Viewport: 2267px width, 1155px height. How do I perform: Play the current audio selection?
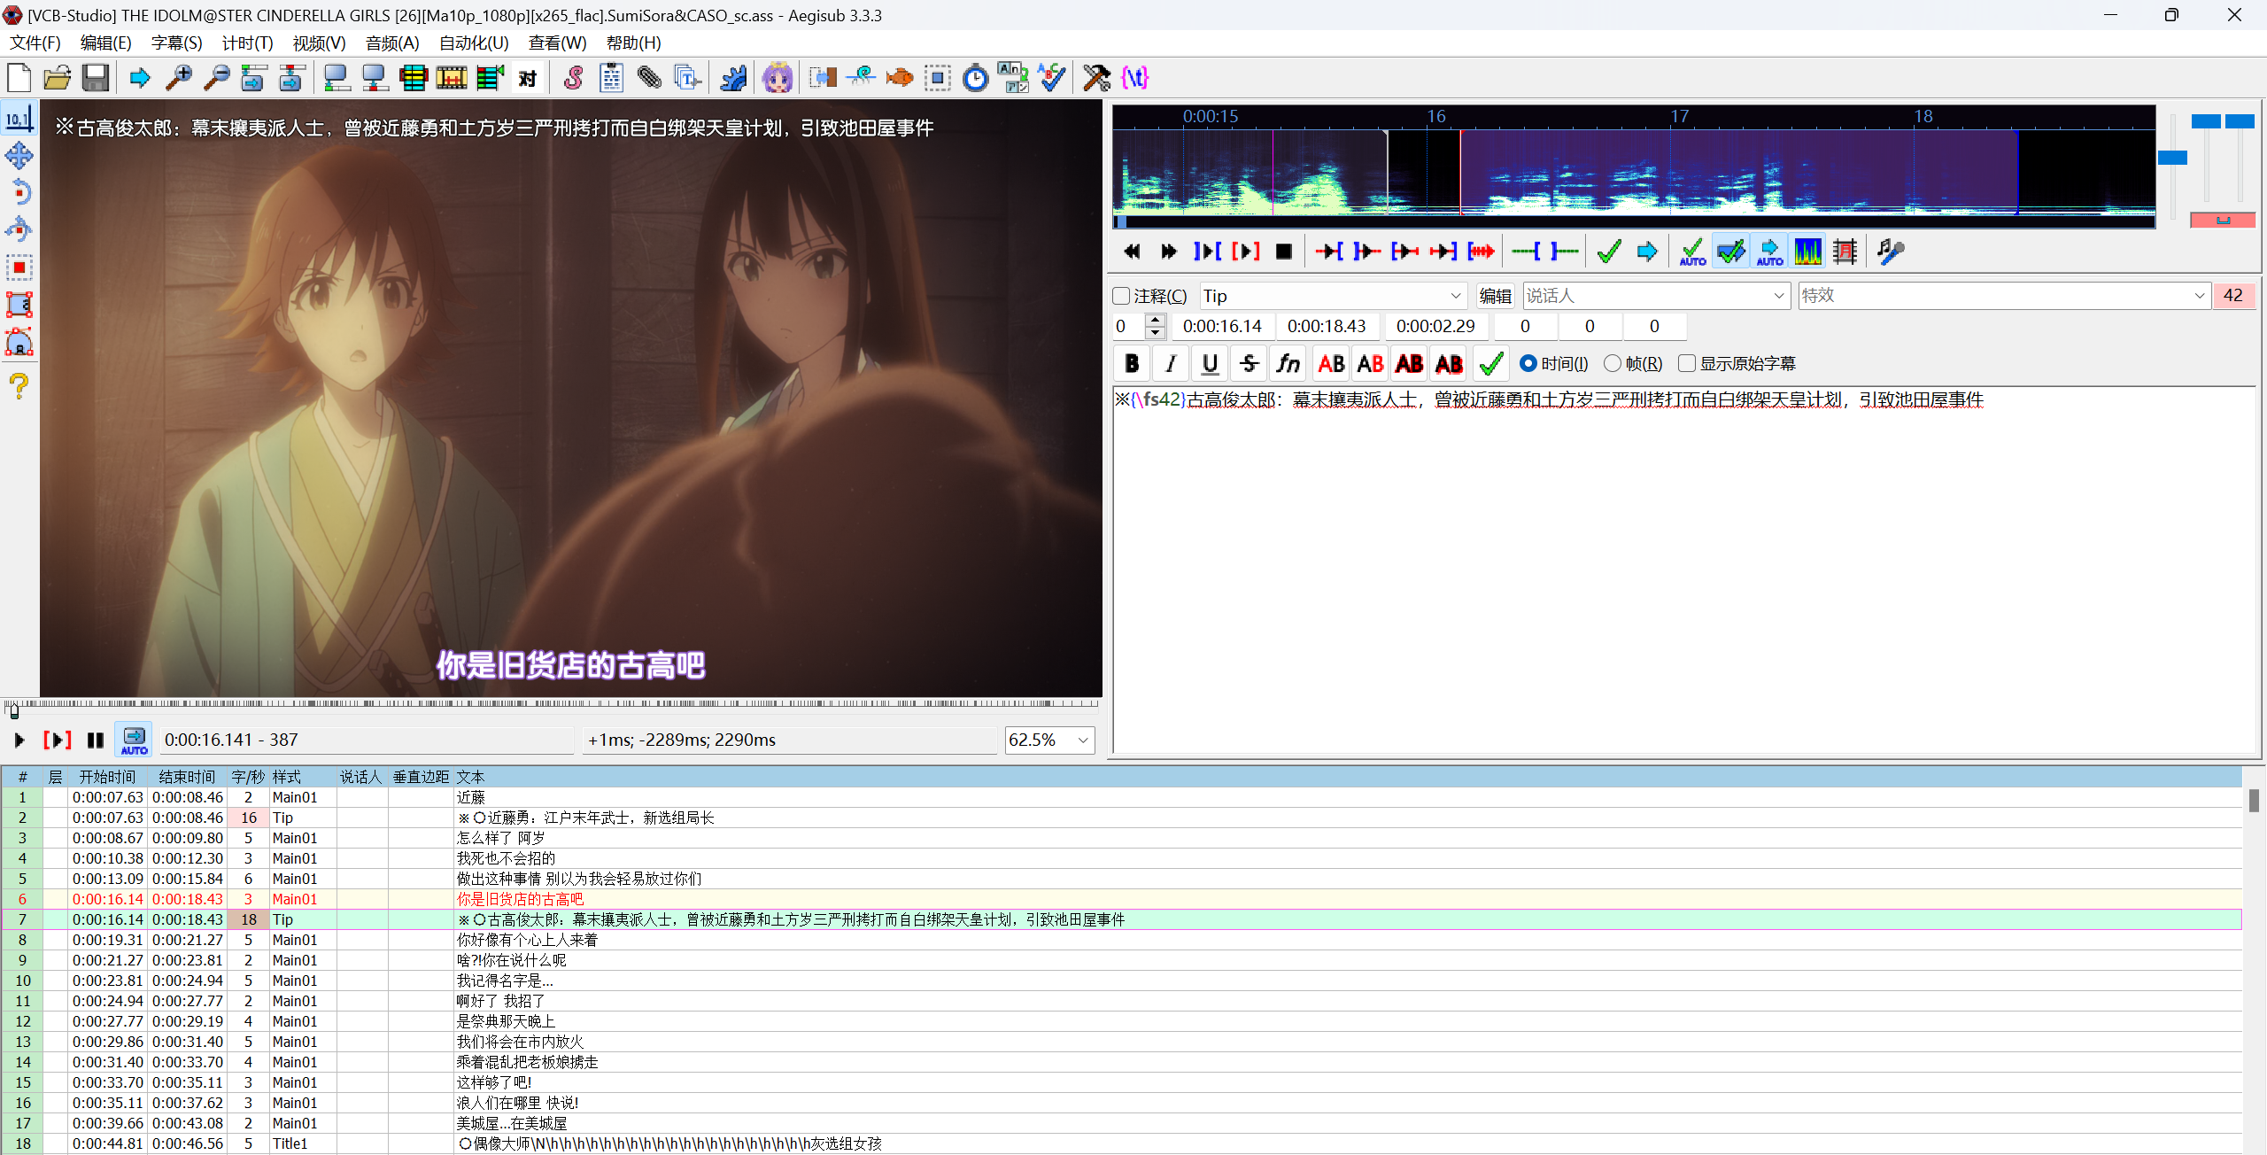point(1245,252)
